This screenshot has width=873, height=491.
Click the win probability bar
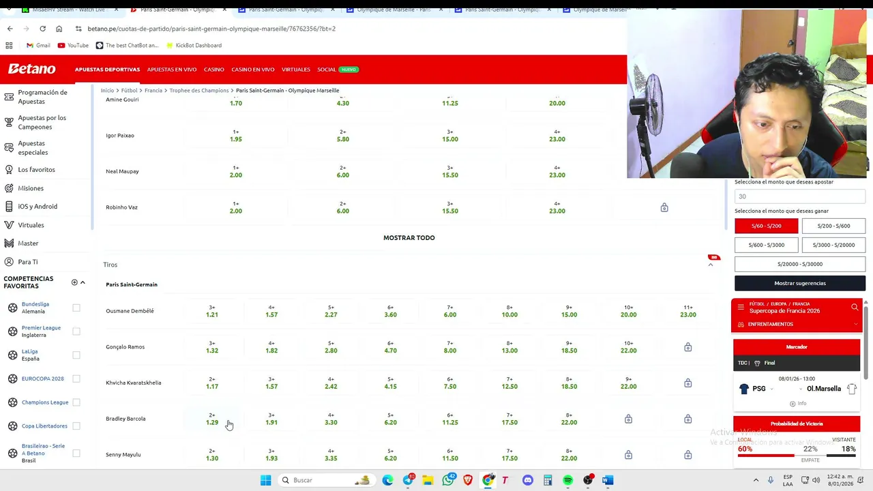coord(797,455)
